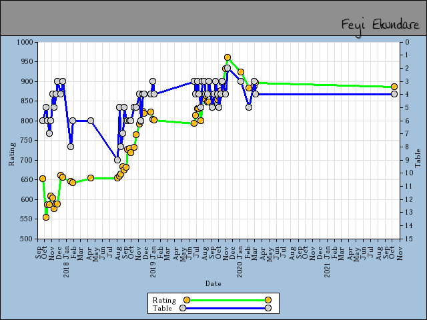The image size is (427, 320).
Task: Click the '10' table axis label
Action: (409, 173)
